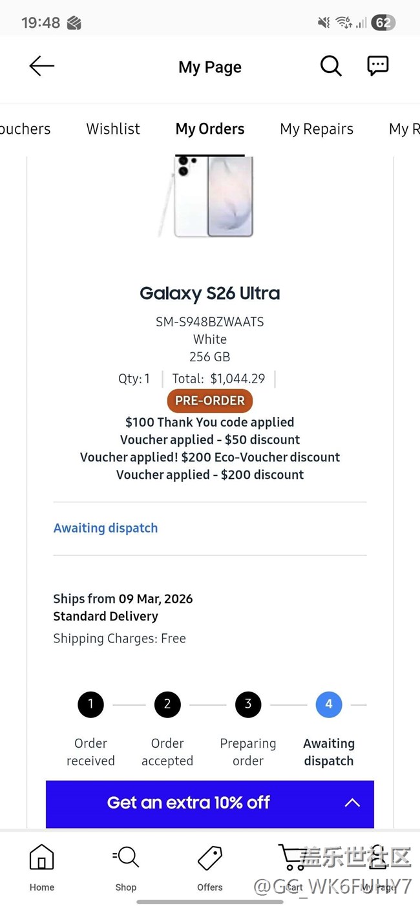420x910 pixels.
Task: Tap the Awaiting dispatch status link
Action: 105,528
